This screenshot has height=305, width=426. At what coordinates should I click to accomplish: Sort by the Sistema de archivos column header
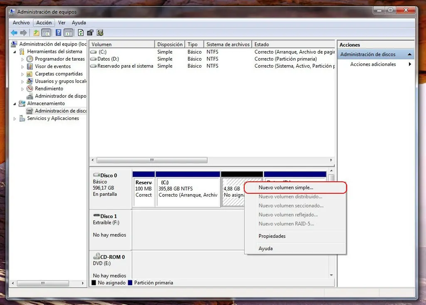[228, 44]
